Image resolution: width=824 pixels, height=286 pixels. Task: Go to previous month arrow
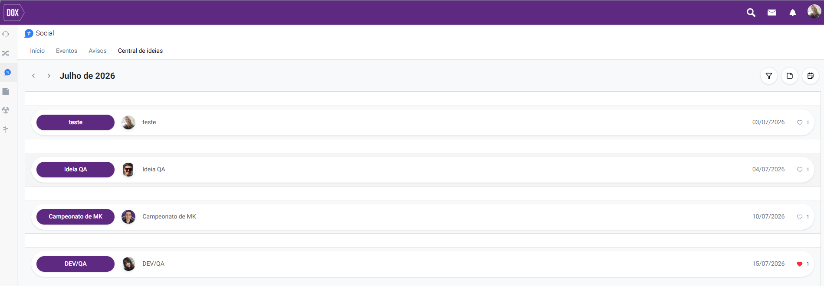click(33, 76)
